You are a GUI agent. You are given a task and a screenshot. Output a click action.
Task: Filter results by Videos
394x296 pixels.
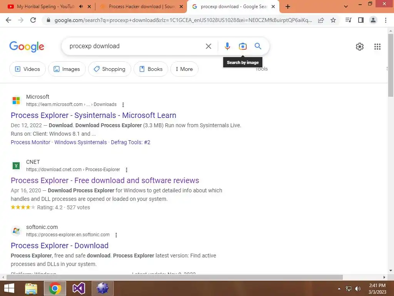tap(27, 69)
